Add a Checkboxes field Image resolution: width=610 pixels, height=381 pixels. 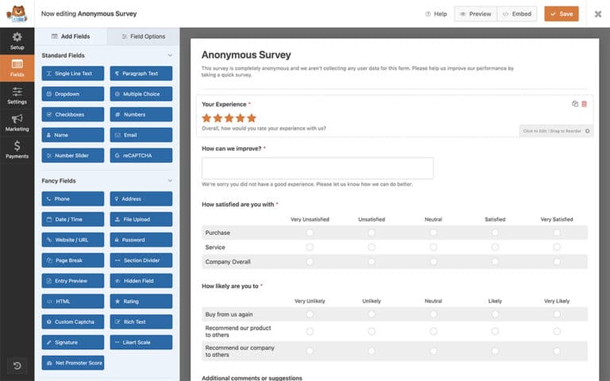73,114
